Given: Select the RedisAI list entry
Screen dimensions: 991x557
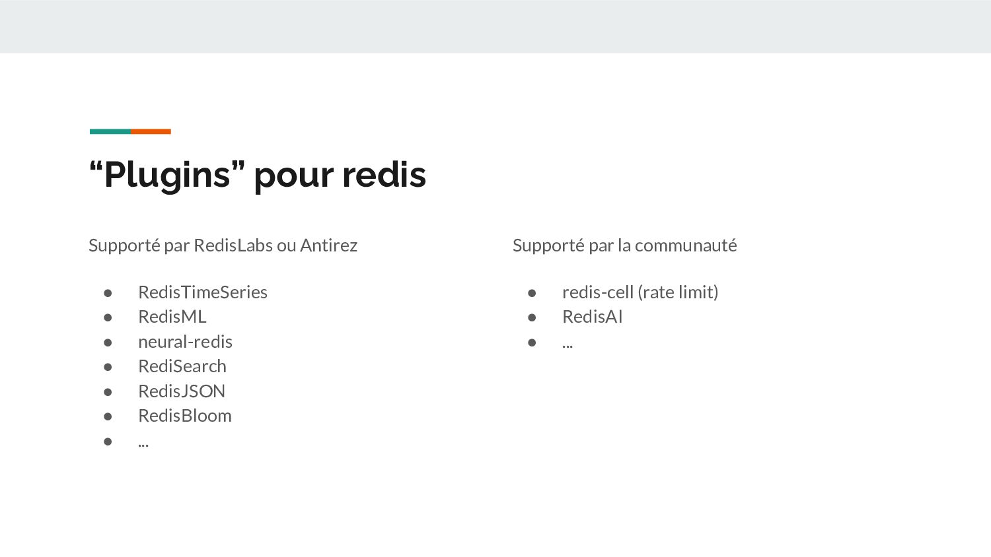Looking at the screenshot, I should point(593,317).
